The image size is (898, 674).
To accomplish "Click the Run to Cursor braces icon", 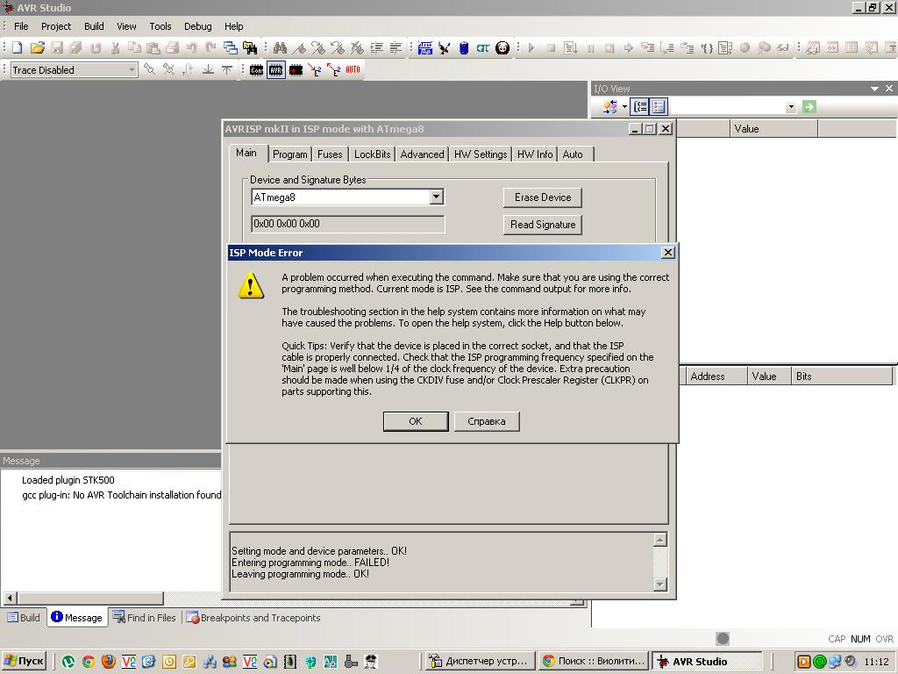I will click(707, 48).
